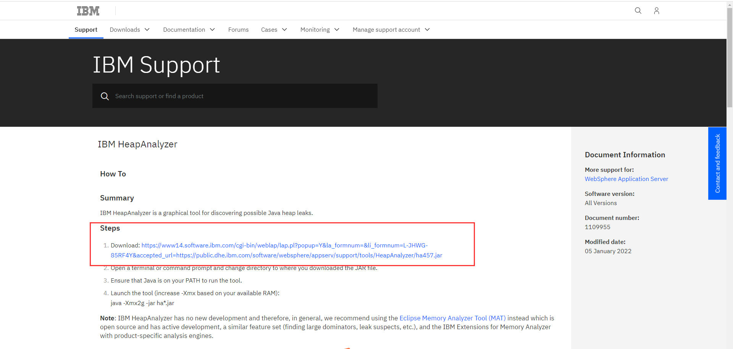The image size is (733, 349).
Task: Click the java -Xmx2g -jar ha*.jar command
Action: coord(142,303)
